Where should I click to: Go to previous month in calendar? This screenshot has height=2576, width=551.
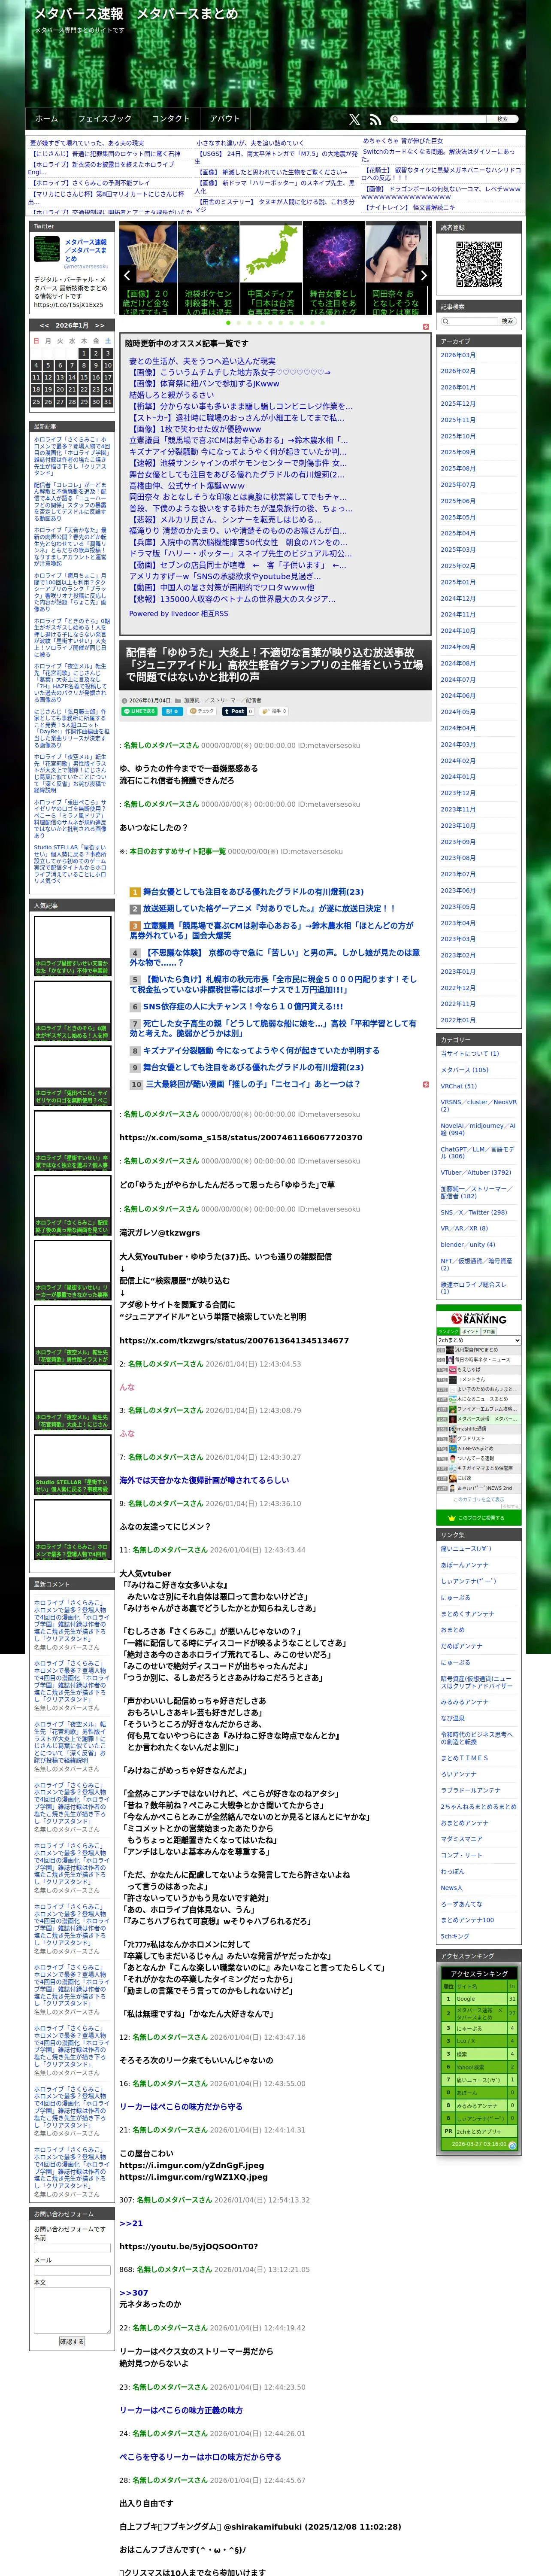tap(44, 325)
